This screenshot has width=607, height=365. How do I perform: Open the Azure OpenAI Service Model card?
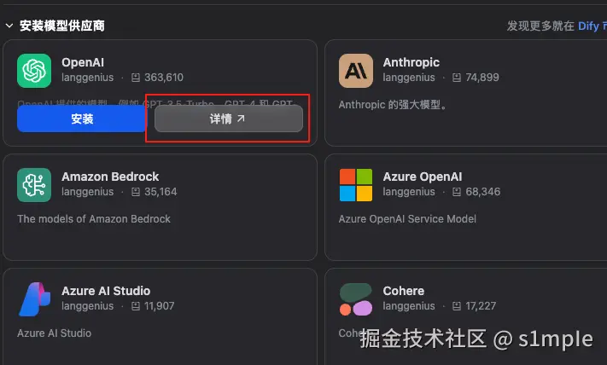tap(407, 219)
